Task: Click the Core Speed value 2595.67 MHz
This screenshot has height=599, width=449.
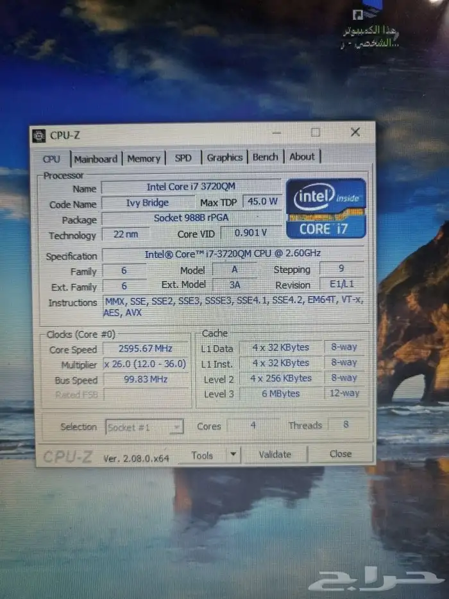Action: [146, 349]
